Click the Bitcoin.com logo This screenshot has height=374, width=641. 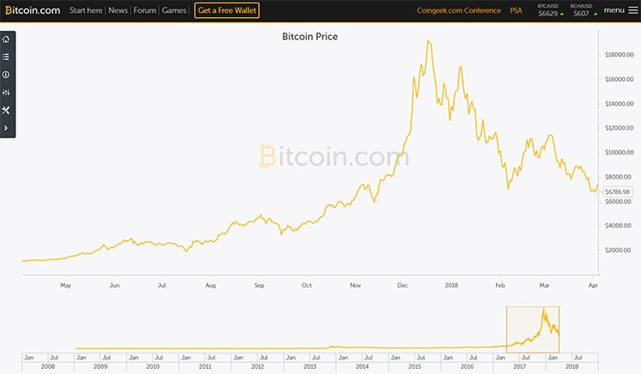coord(32,10)
